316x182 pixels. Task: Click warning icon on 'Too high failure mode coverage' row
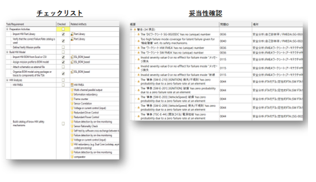(138, 41)
